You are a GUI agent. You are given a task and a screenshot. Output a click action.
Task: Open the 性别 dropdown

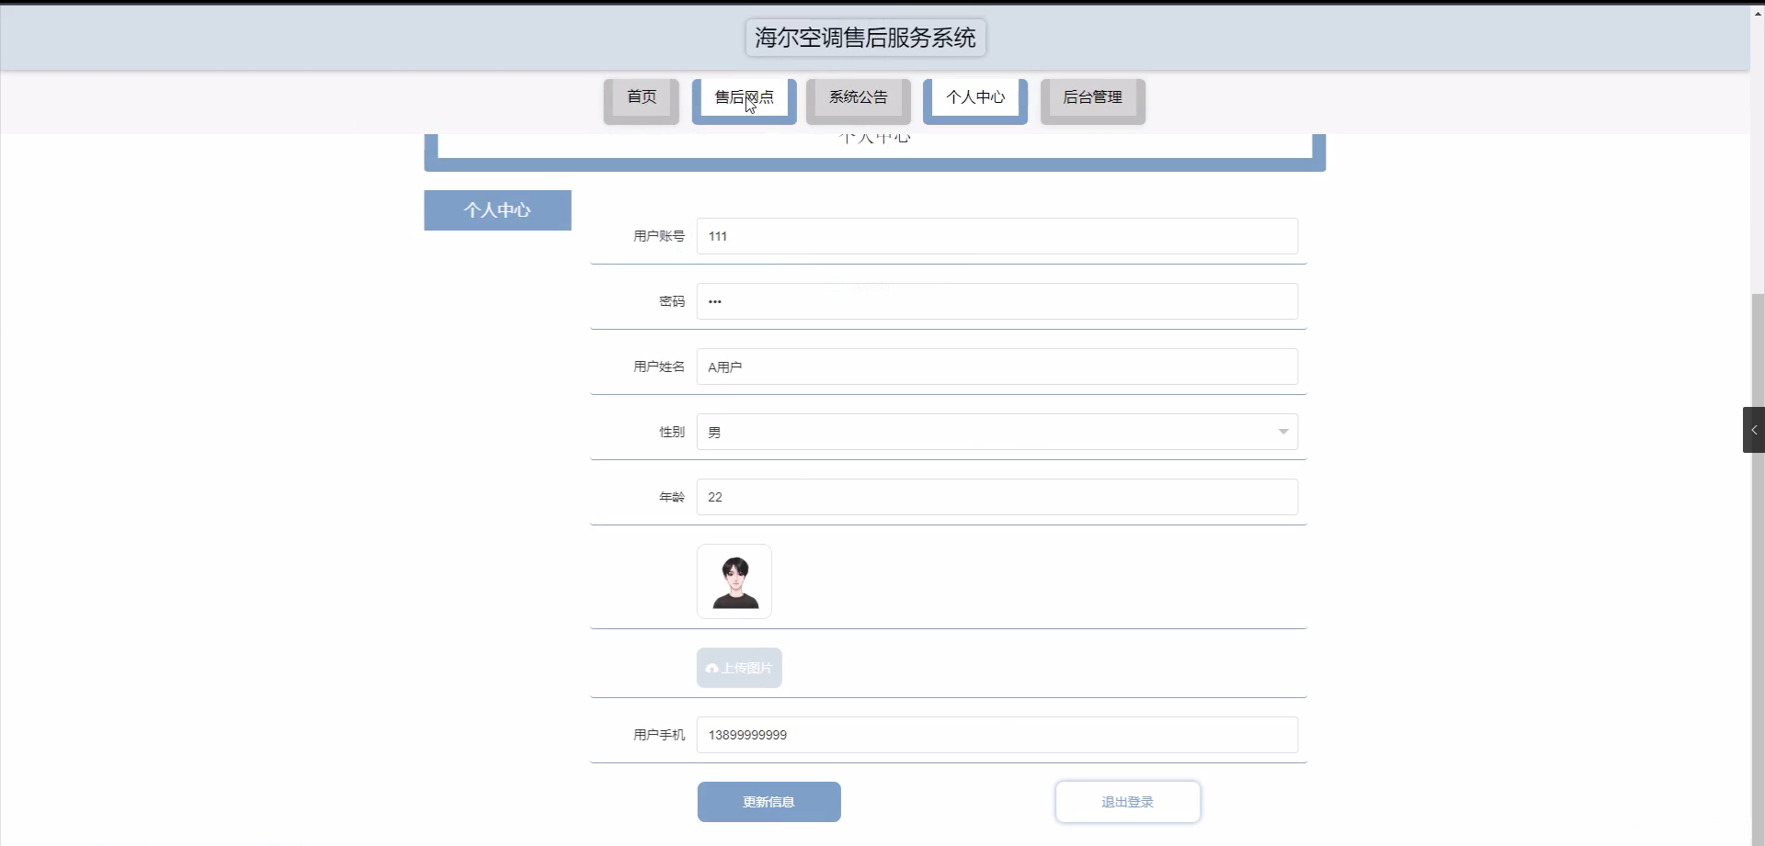point(996,432)
